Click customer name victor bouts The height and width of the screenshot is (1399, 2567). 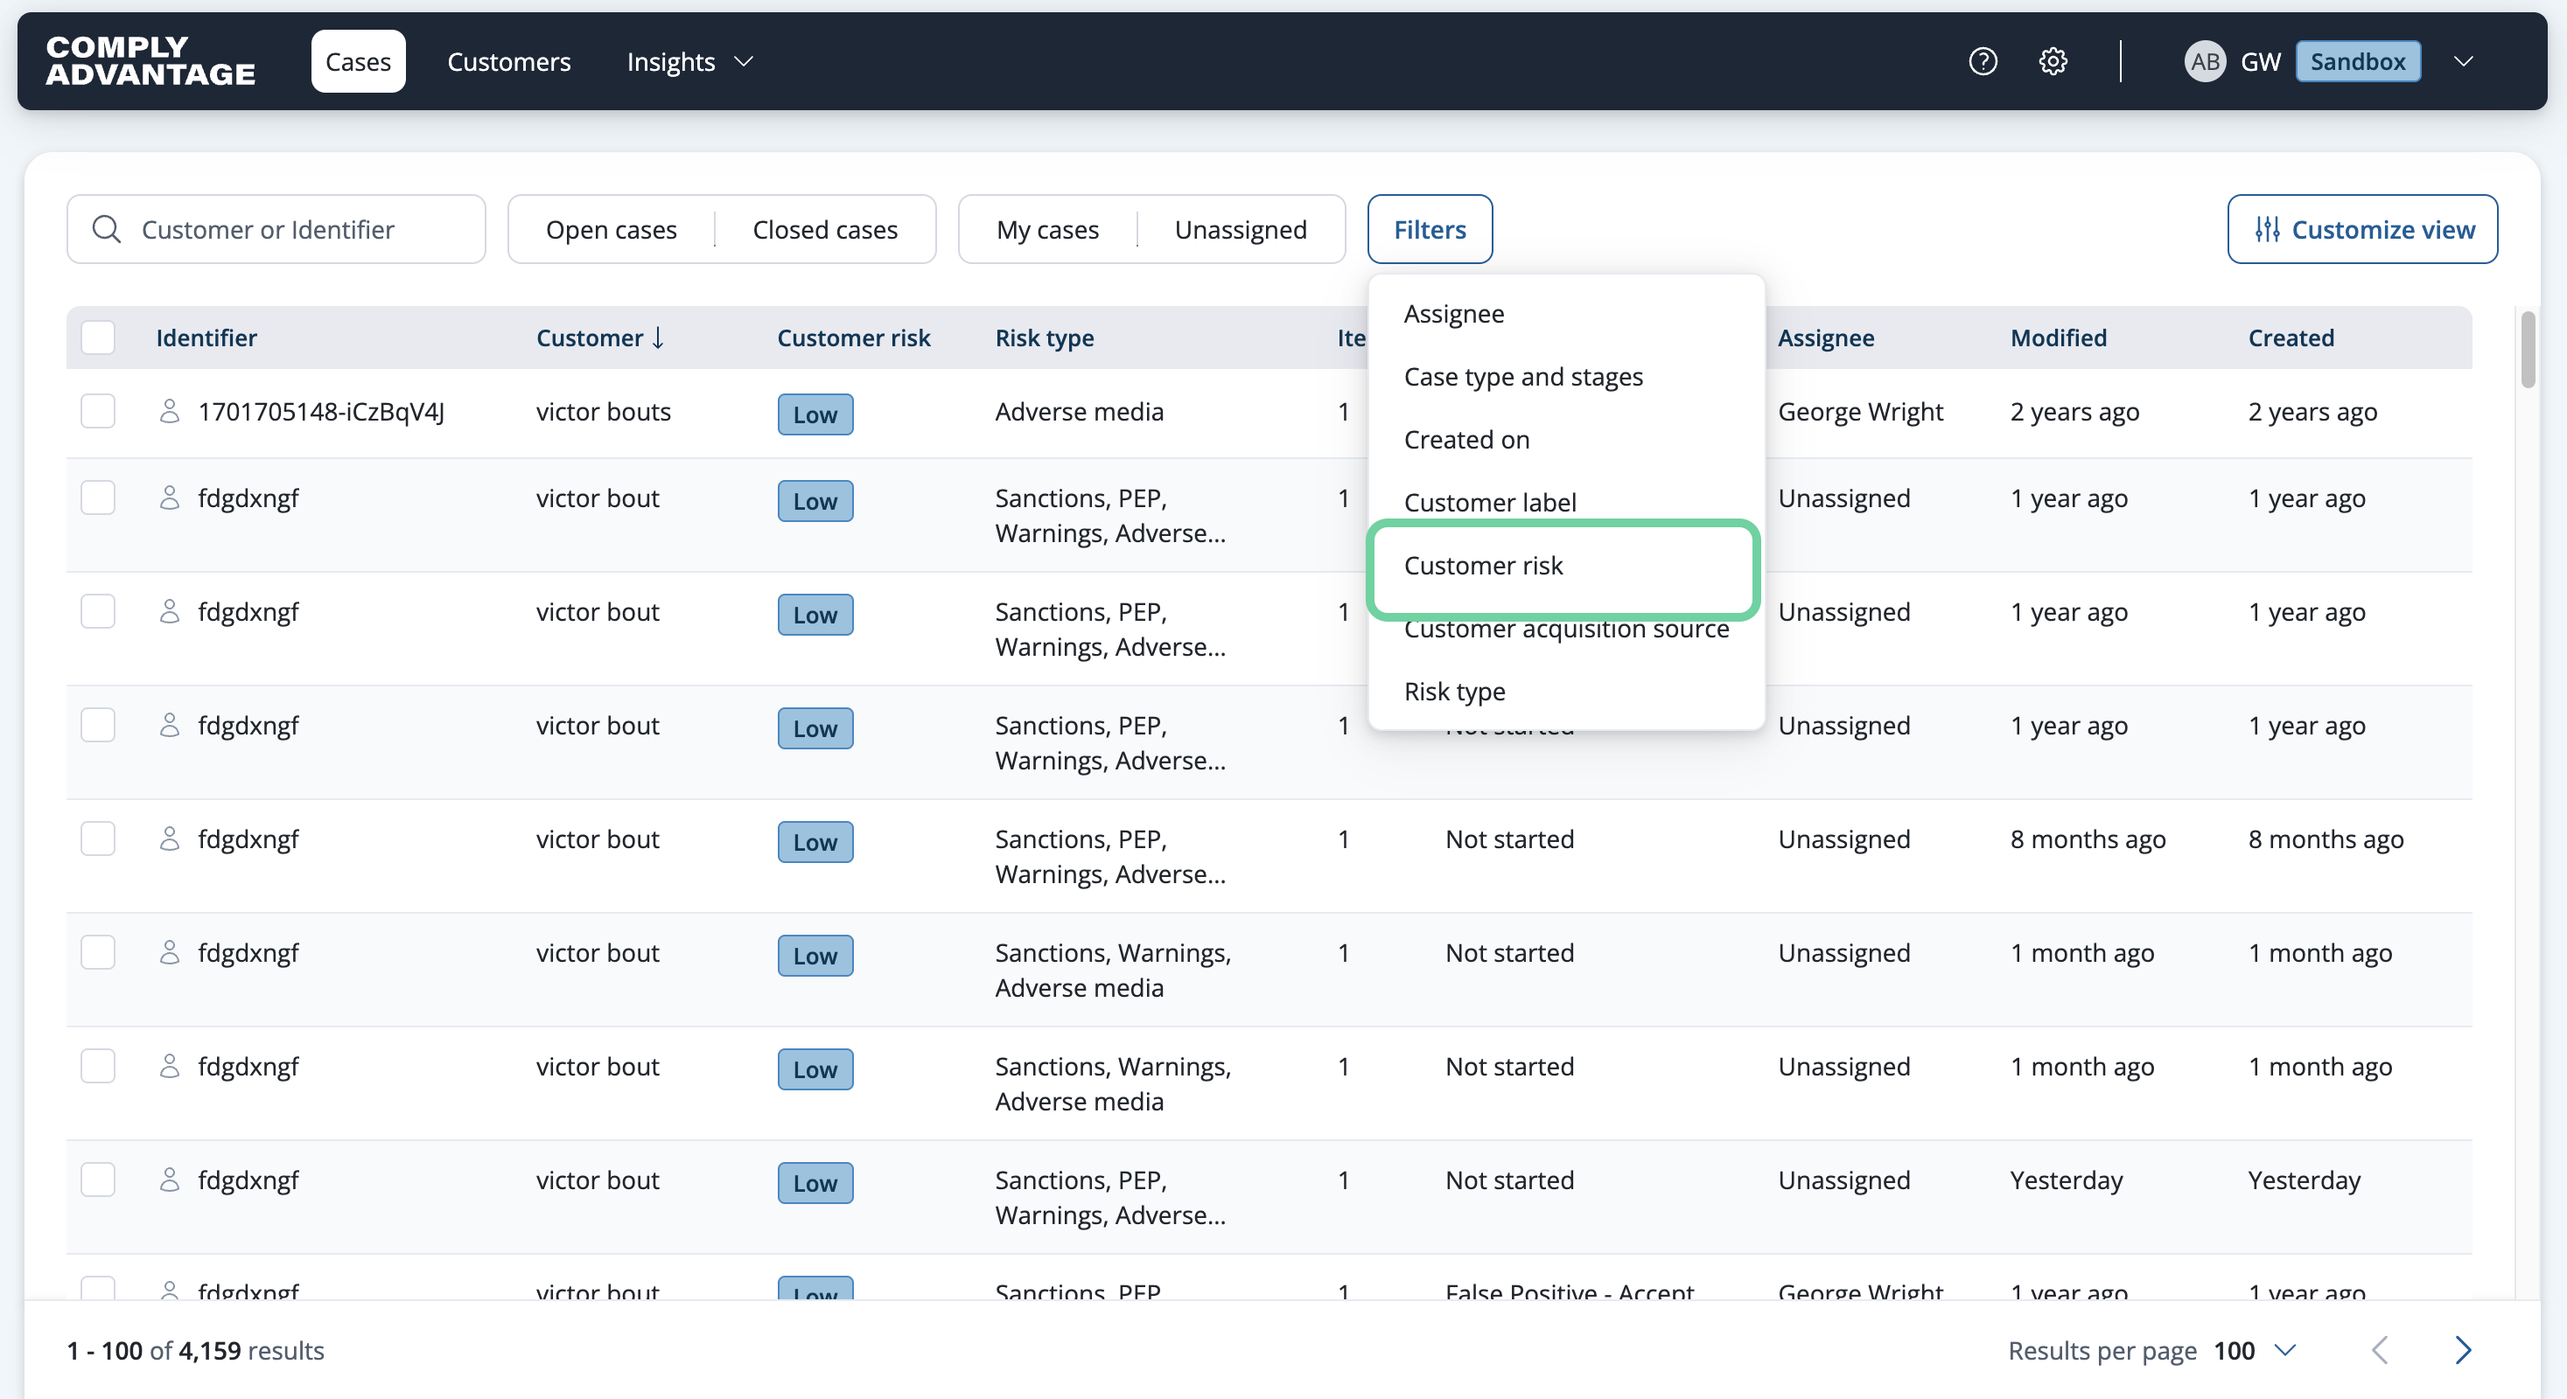(x=603, y=411)
